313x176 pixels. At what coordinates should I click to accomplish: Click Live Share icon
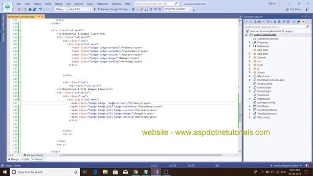(287, 9)
